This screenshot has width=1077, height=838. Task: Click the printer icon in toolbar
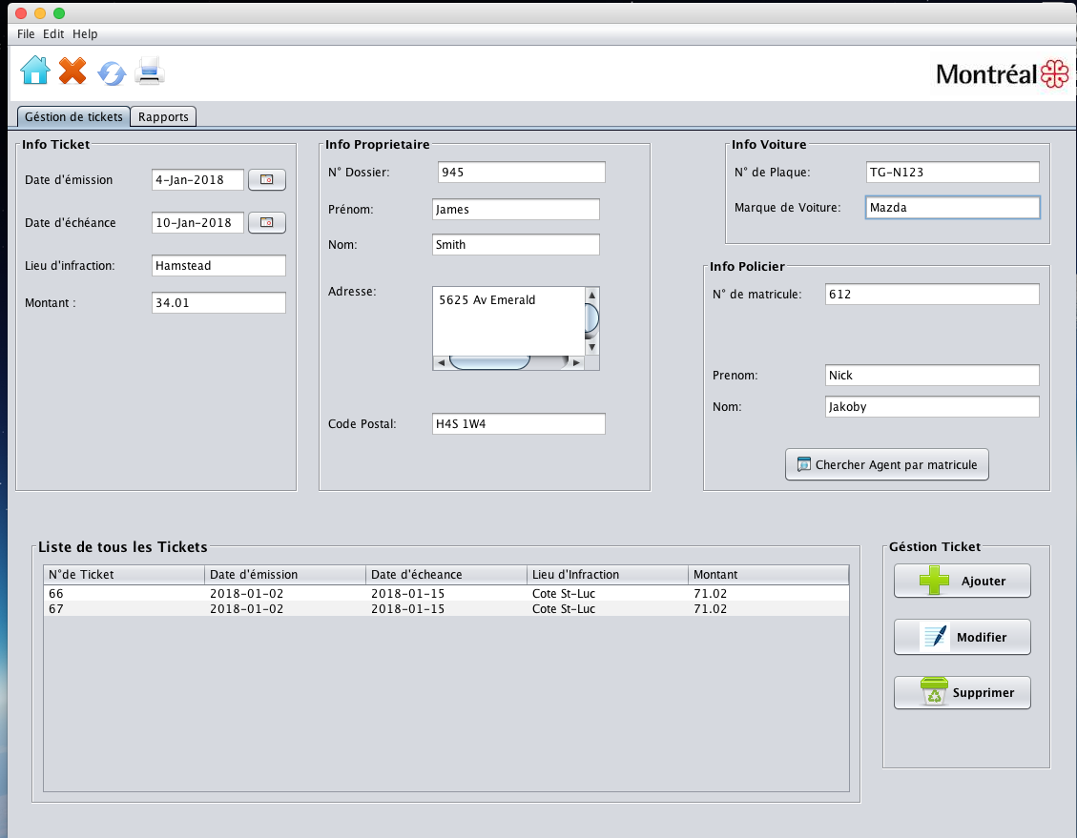click(x=151, y=72)
